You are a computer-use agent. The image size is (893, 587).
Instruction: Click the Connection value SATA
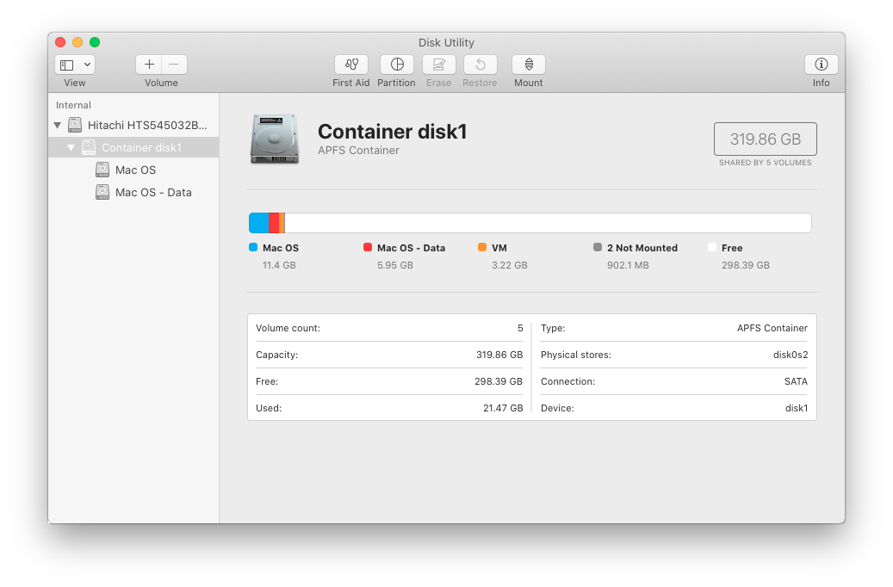coord(796,381)
